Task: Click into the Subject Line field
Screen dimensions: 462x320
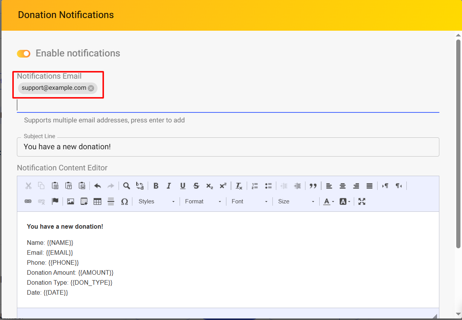Action: tap(228, 147)
